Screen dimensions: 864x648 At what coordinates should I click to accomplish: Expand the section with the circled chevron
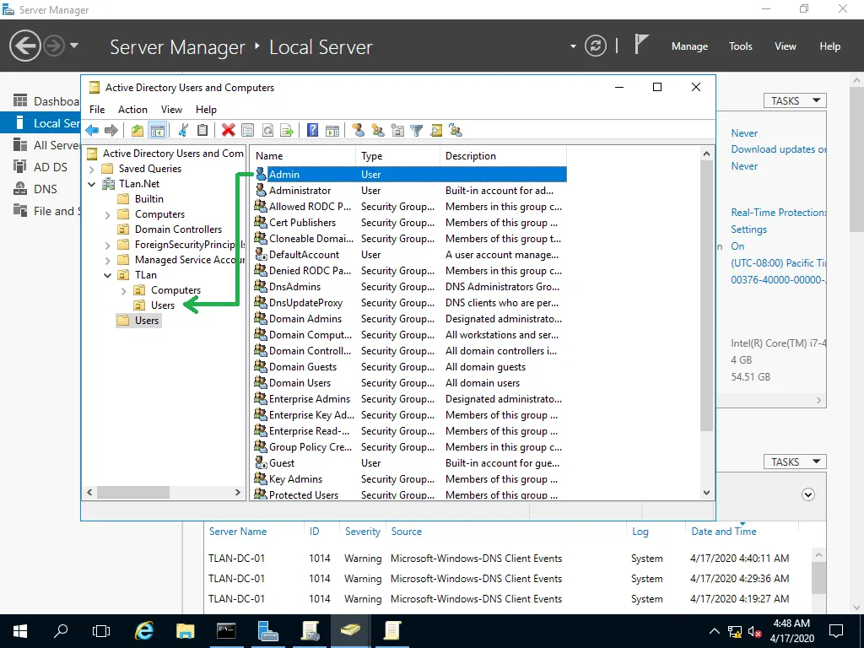point(808,494)
